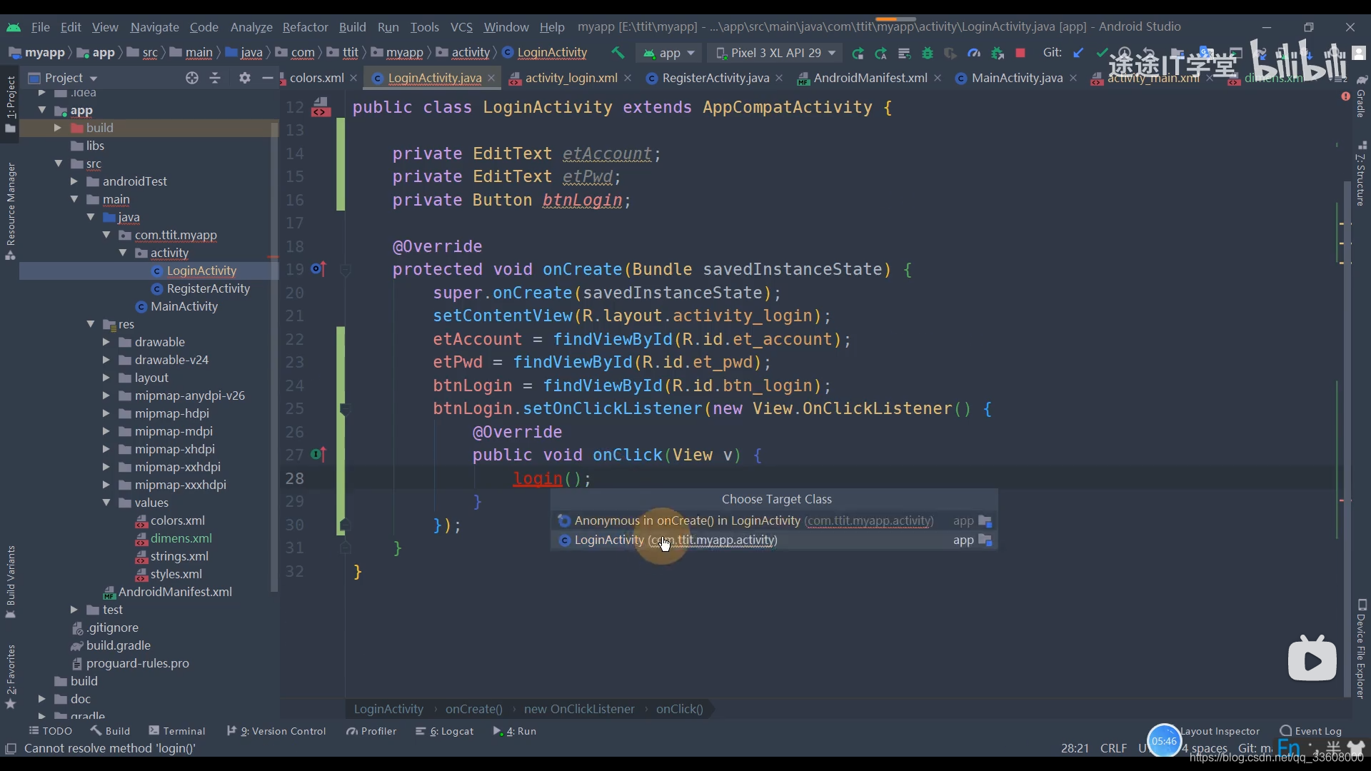
Task: Choose Anonymous in onCreate() target class
Action: pos(774,520)
